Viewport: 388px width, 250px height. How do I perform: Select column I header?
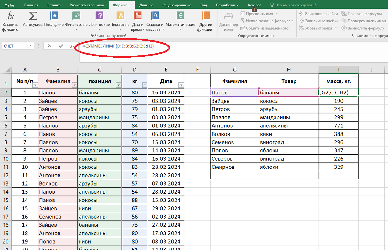[339, 69]
